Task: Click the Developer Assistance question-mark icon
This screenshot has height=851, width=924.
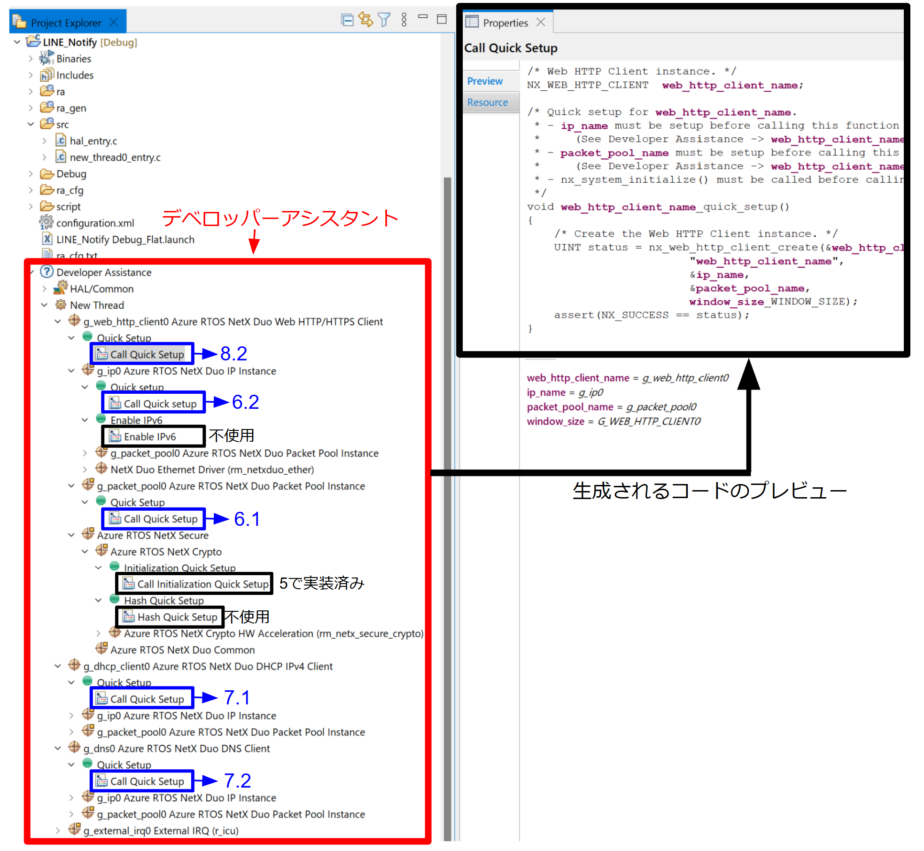Action: pos(47,272)
